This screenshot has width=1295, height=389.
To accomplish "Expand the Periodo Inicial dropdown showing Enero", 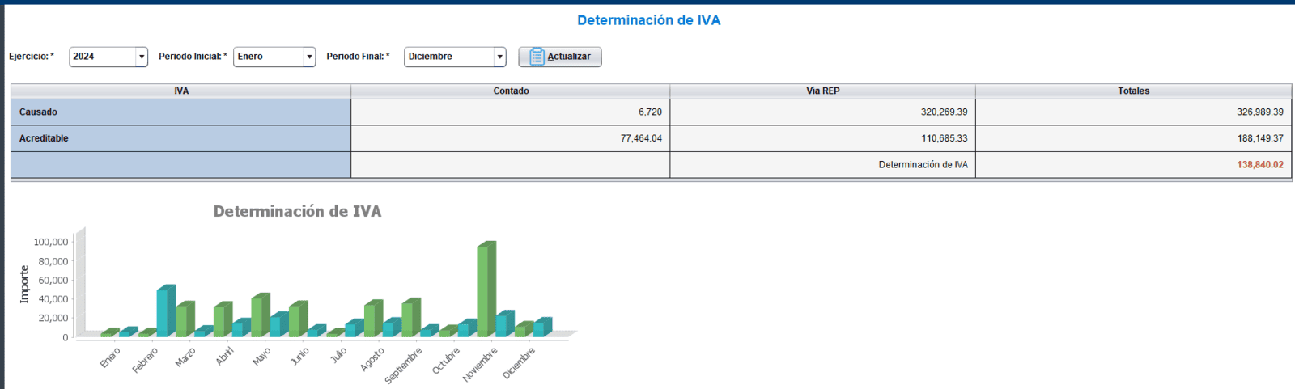I will point(274,57).
